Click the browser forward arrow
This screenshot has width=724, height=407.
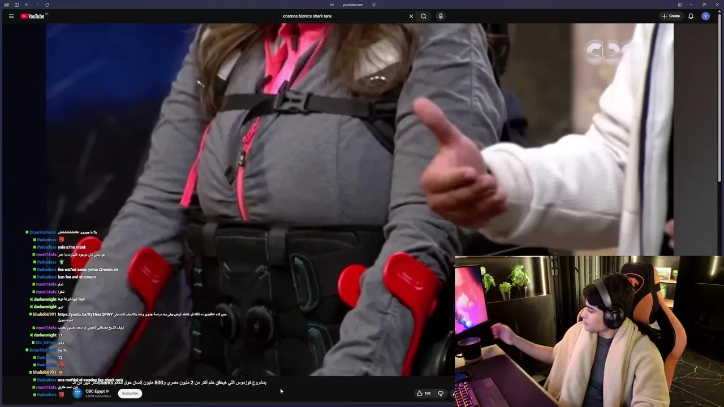[37, 5]
